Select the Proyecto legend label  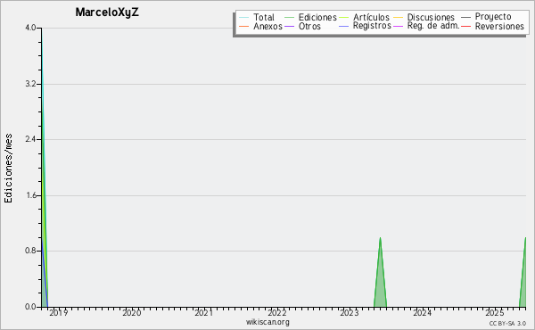click(x=493, y=17)
